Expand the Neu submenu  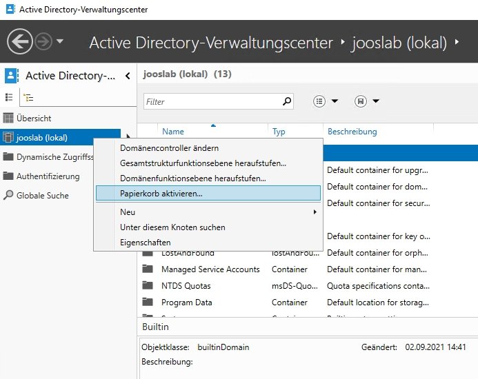[315, 212]
